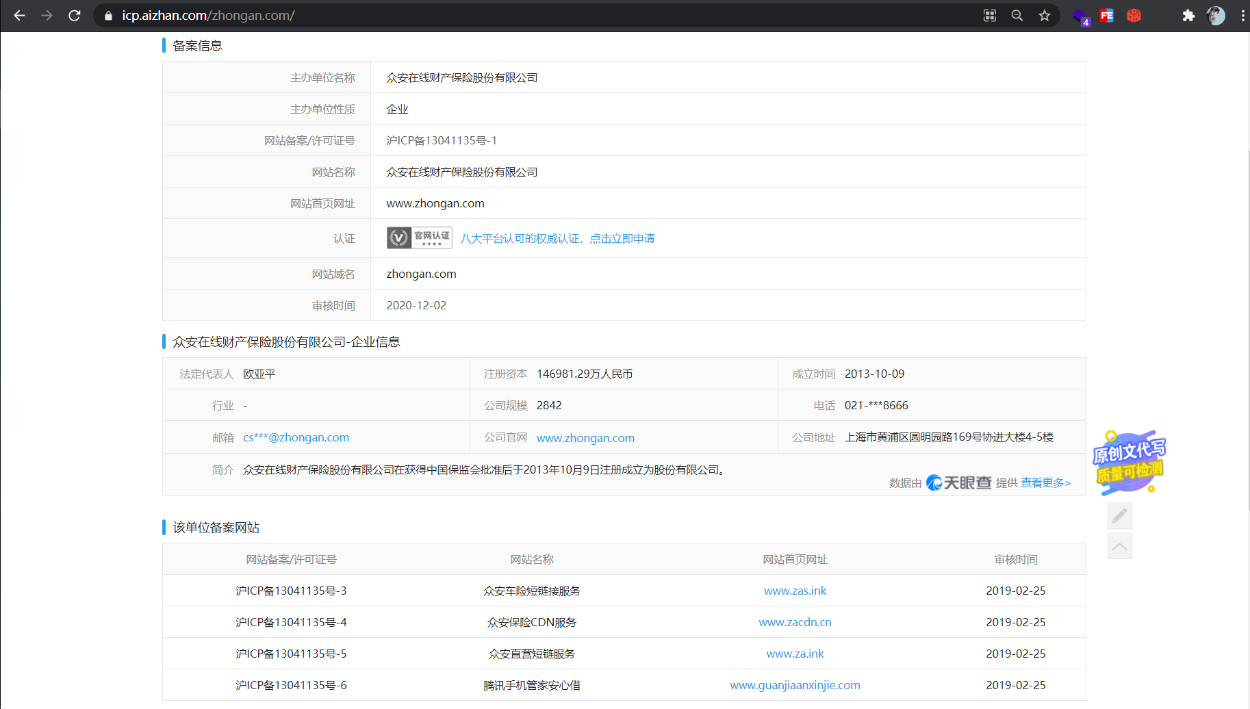
Task: Click the zoom magnifier icon in address bar
Action: click(x=1017, y=15)
